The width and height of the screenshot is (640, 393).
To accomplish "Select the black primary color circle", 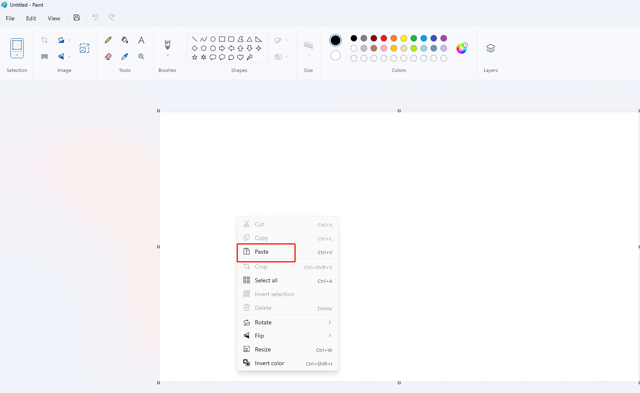I will [336, 40].
